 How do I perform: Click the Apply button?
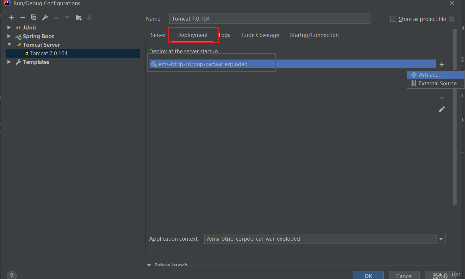click(440, 275)
